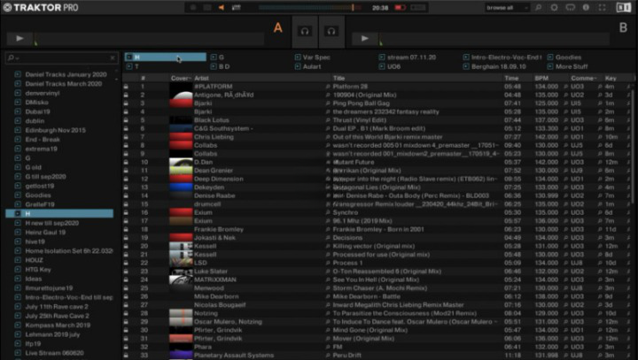Click the speech bubble icon in header

pos(570,7)
